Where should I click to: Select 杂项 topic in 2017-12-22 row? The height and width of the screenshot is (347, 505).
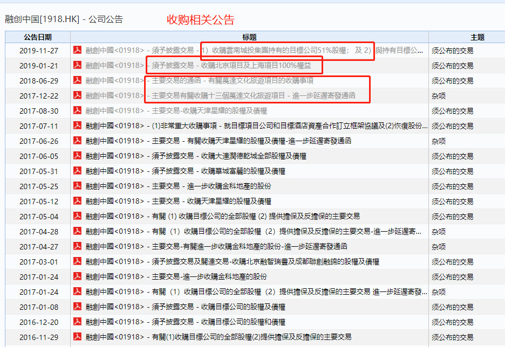(438, 96)
